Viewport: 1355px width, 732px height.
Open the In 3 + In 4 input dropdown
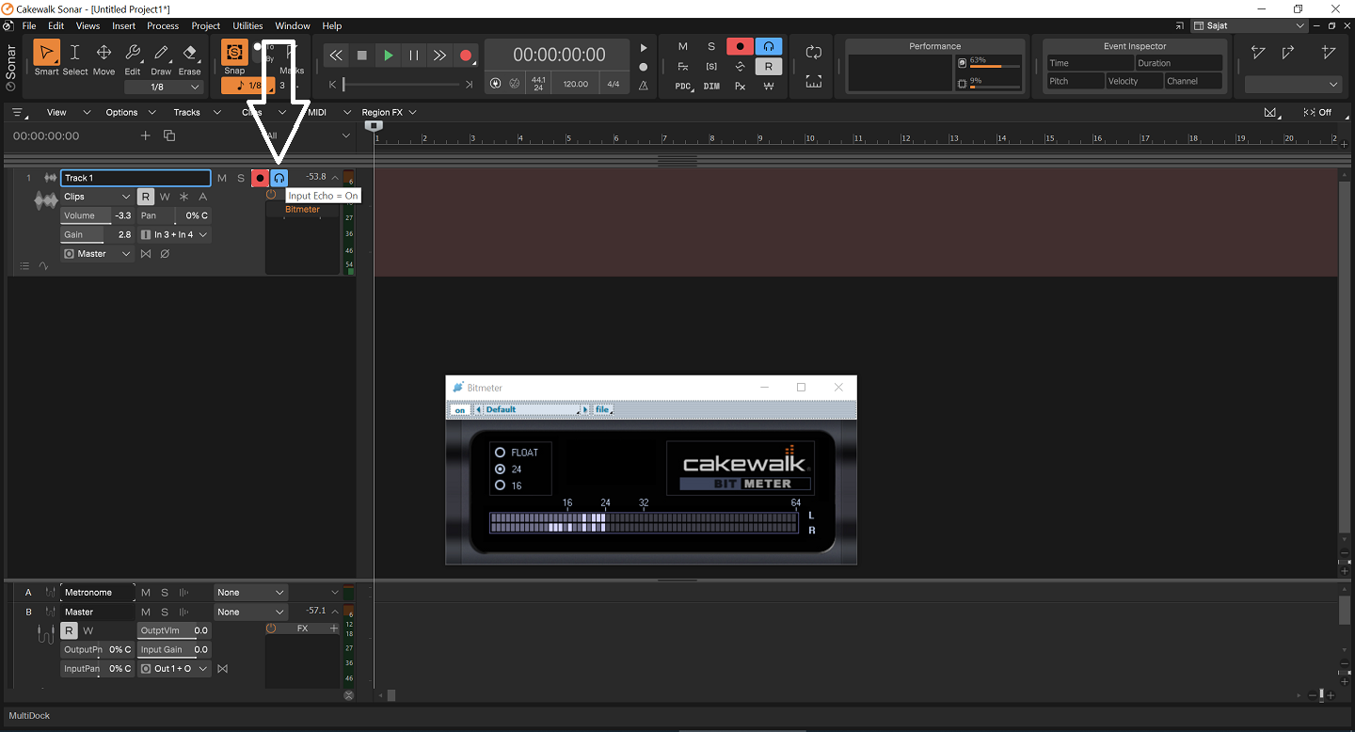(x=175, y=234)
